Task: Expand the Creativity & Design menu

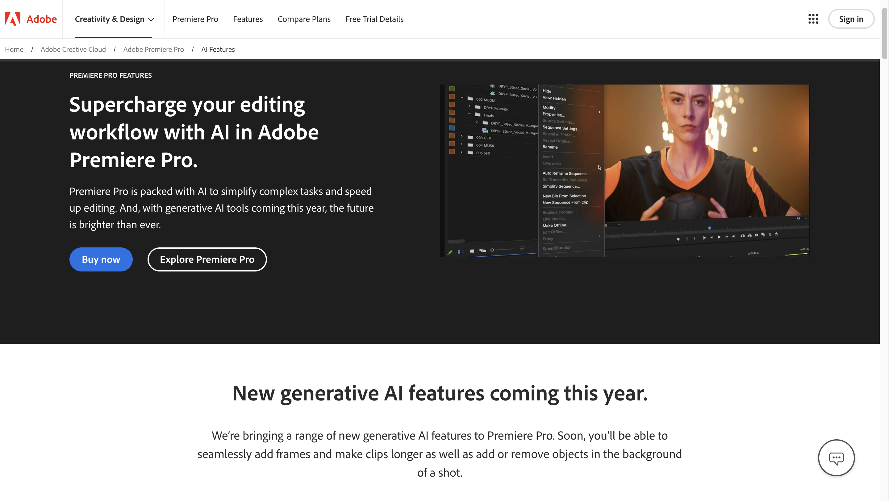Action: (114, 19)
